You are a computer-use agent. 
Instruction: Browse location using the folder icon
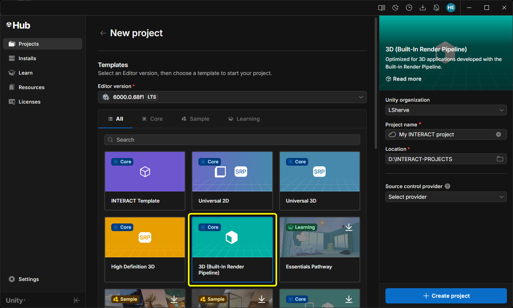[500, 159]
